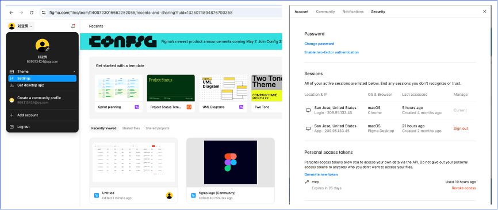Open the UML Diagram template thumbnail
This screenshot has height=210, width=498.
[223, 88]
